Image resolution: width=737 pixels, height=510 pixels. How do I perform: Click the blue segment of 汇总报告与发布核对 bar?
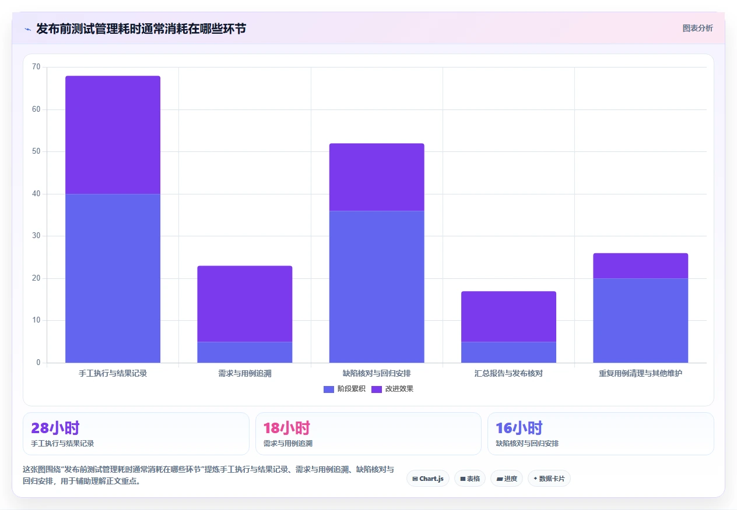[508, 352]
